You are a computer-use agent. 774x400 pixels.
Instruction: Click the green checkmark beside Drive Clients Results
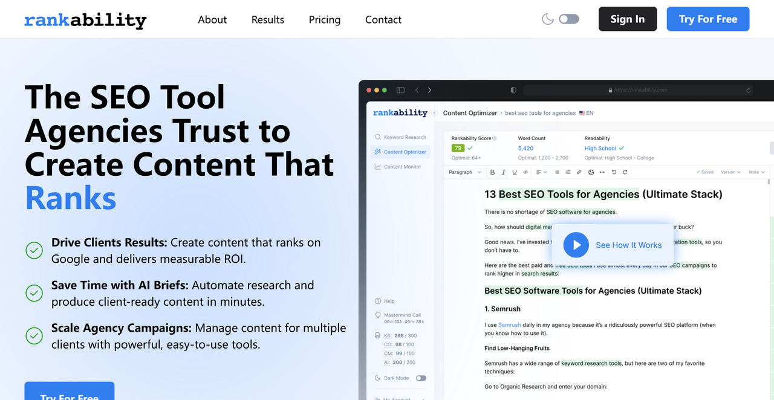[x=34, y=250]
